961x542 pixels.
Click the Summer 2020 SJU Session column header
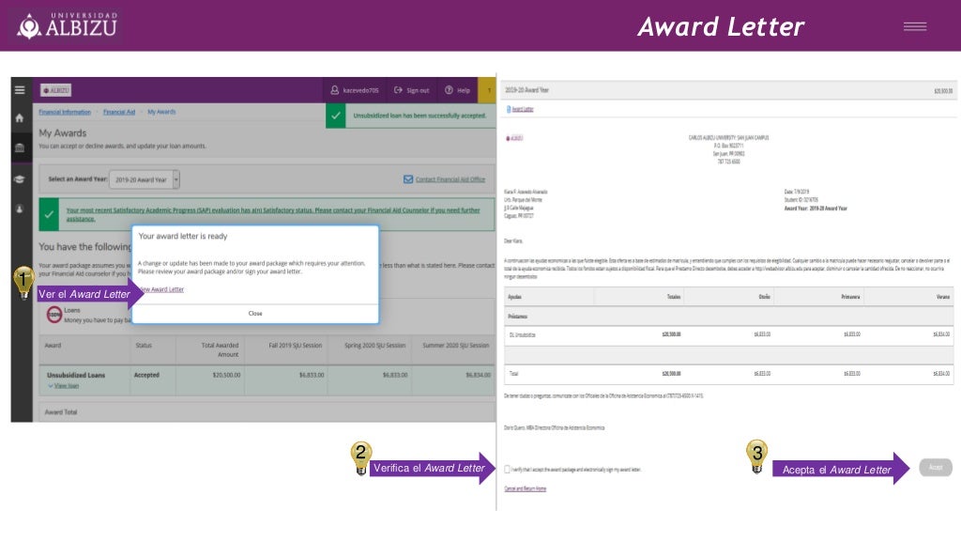[456, 345]
